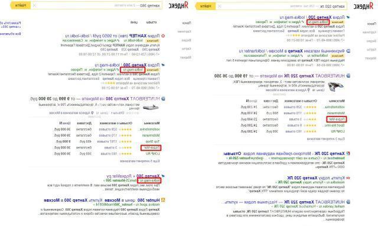Click the favicon of the Hunter 360 цены в Москве result
This screenshot has height=226, width=378.
163,200
